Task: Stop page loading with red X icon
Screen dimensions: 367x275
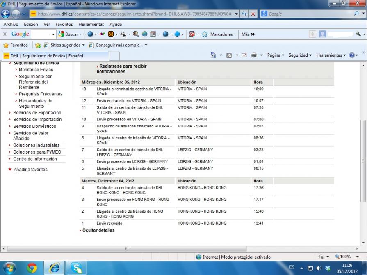Action: 253,14
